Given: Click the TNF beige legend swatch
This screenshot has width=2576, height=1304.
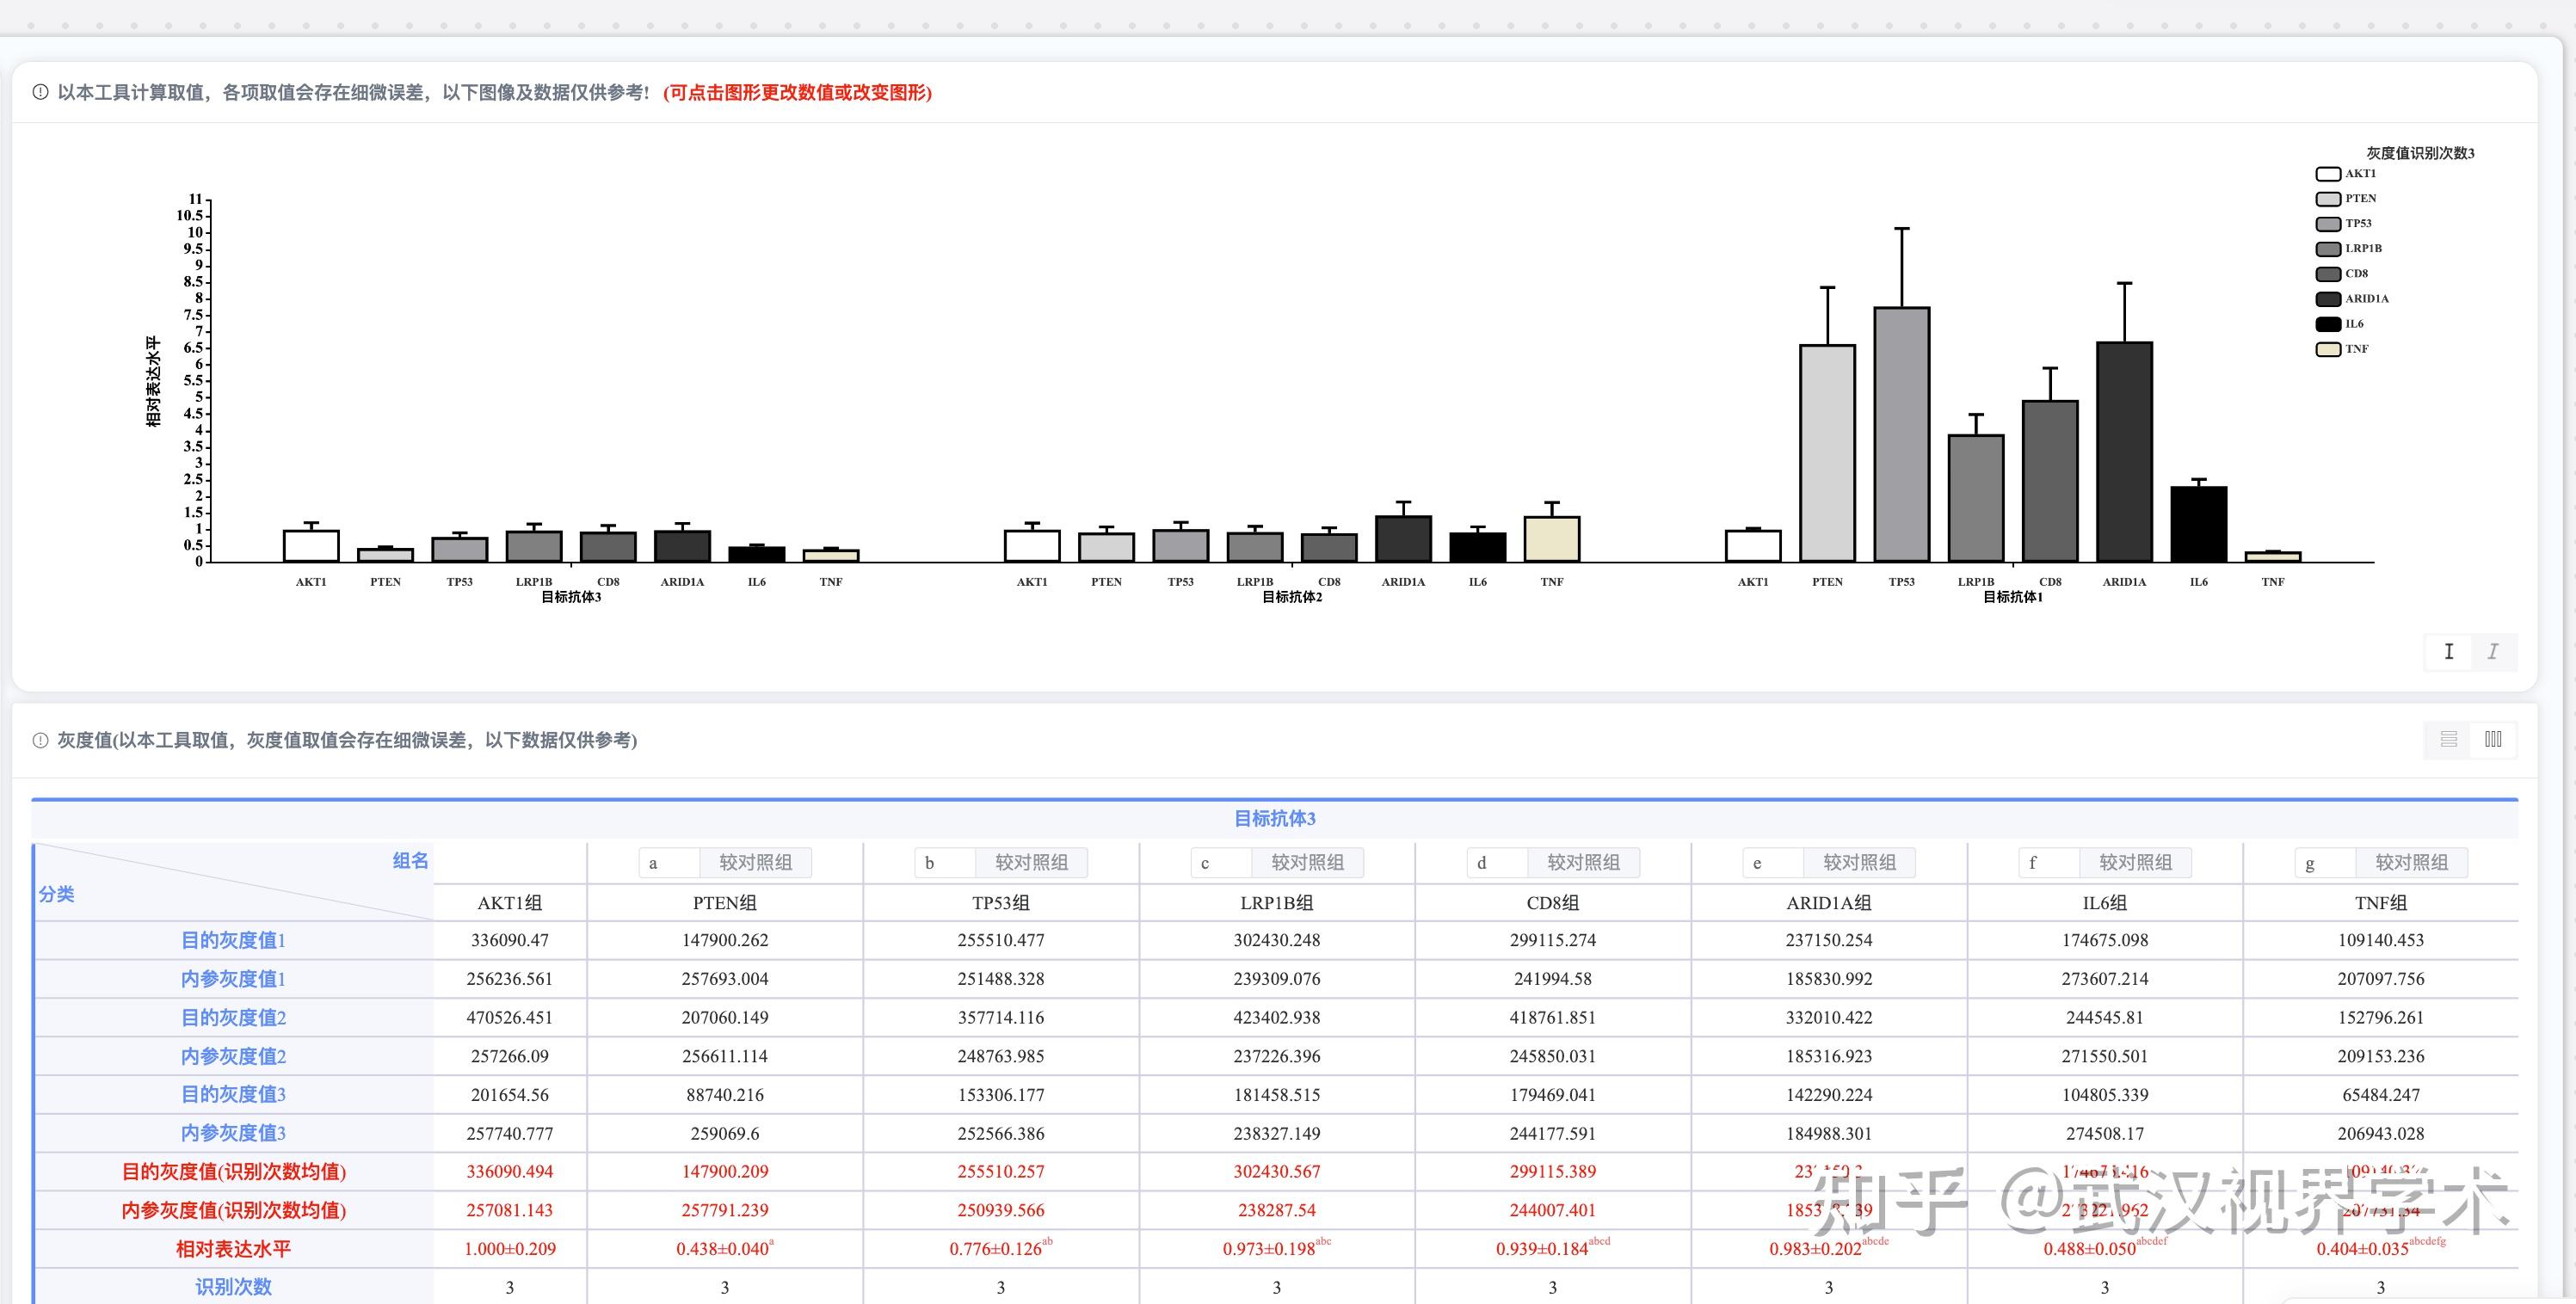Looking at the screenshot, I should (x=2328, y=349).
